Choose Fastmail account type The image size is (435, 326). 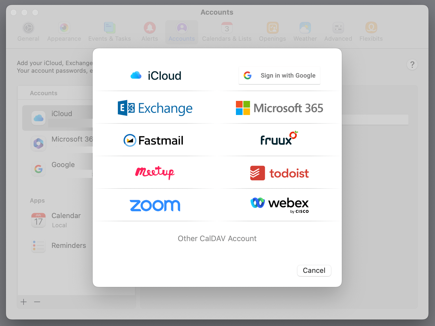point(153,140)
